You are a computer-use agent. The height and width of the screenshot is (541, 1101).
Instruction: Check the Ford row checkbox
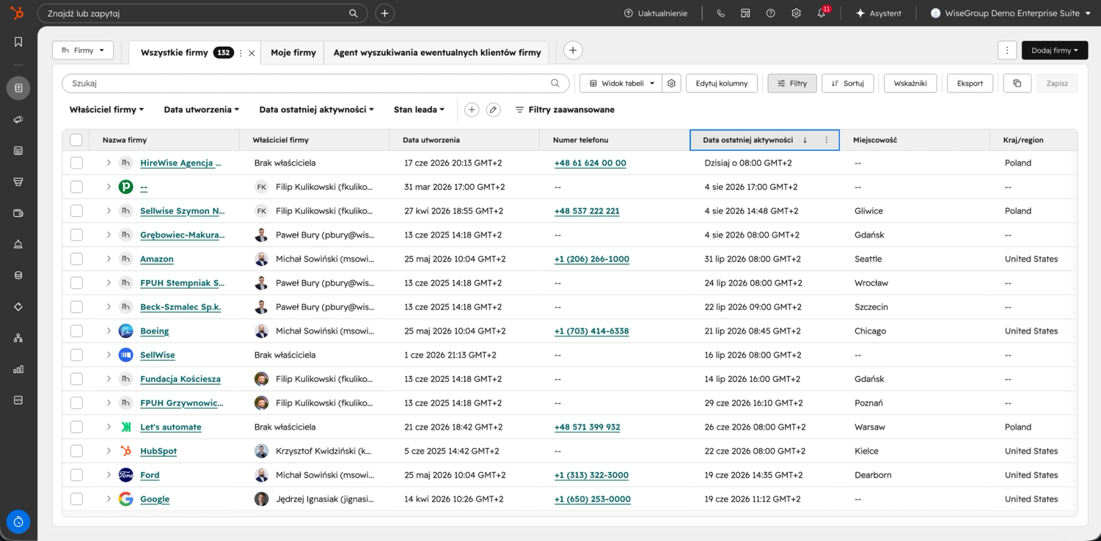76,475
